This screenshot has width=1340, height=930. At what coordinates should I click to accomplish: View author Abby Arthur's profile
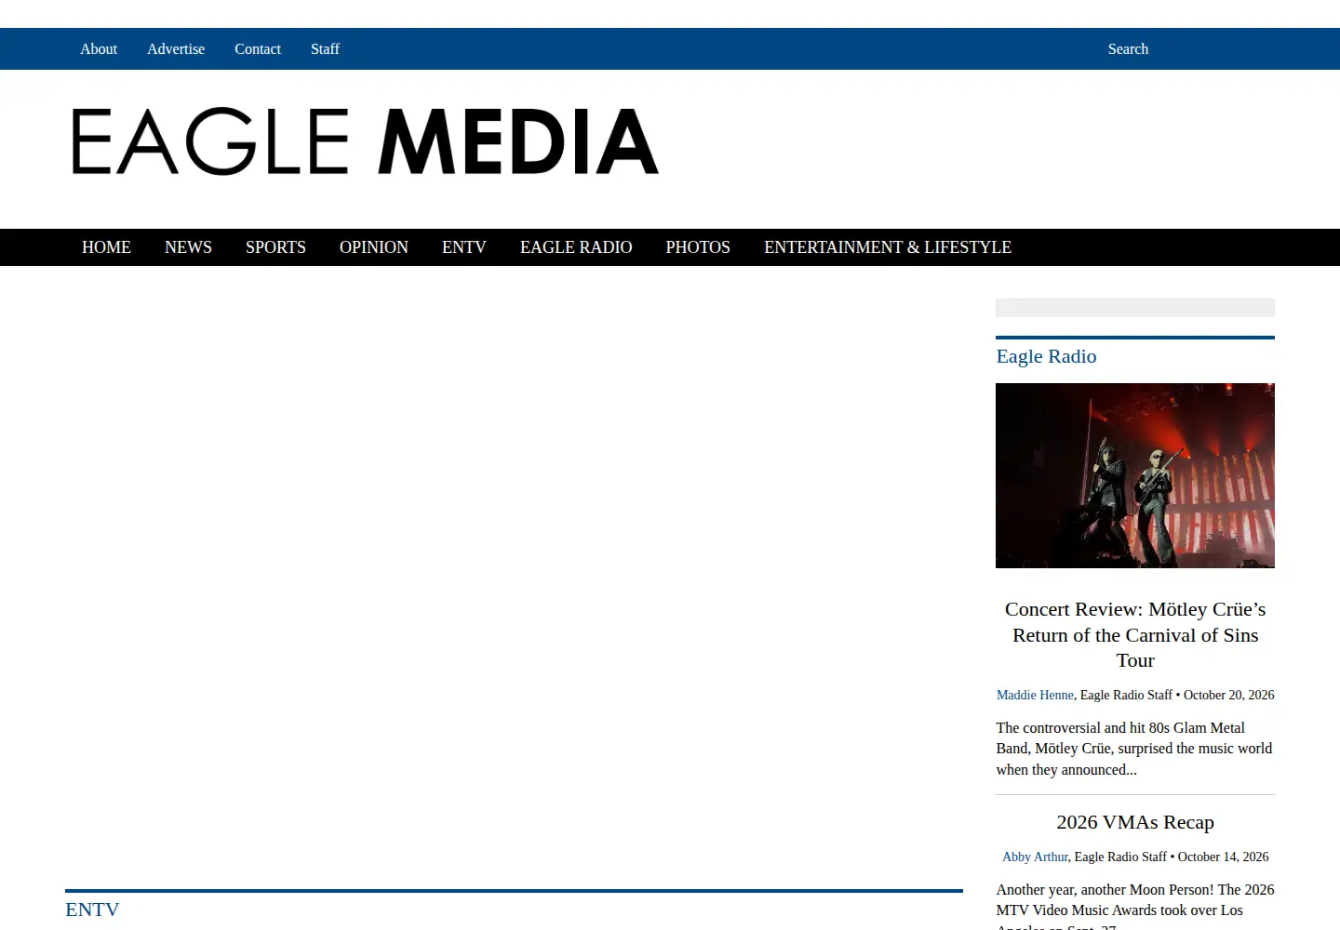tap(1035, 857)
